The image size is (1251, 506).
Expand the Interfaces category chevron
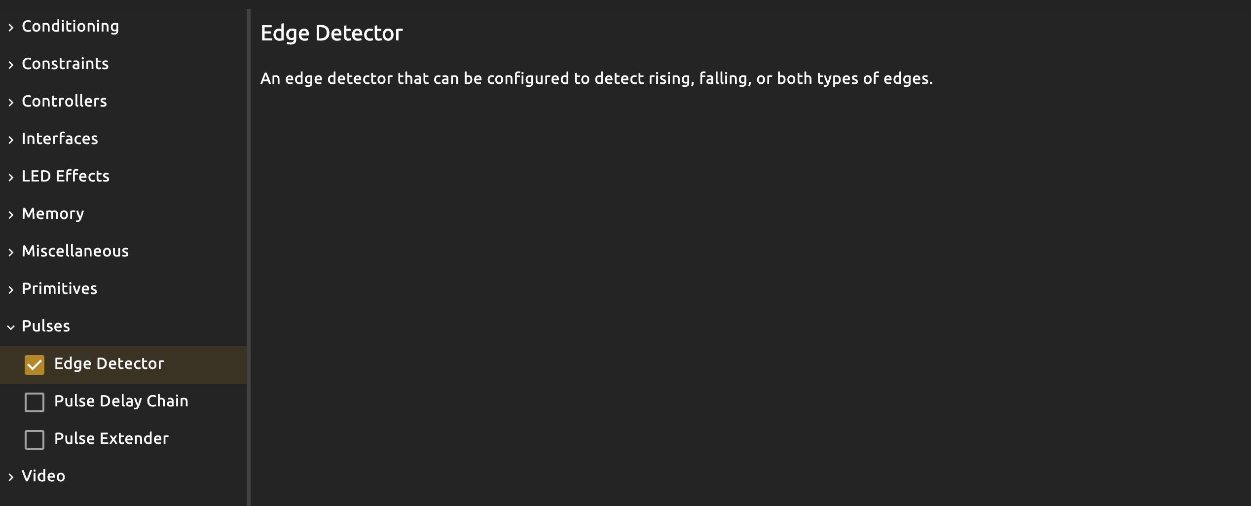pyautogui.click(x=11, y=140)
